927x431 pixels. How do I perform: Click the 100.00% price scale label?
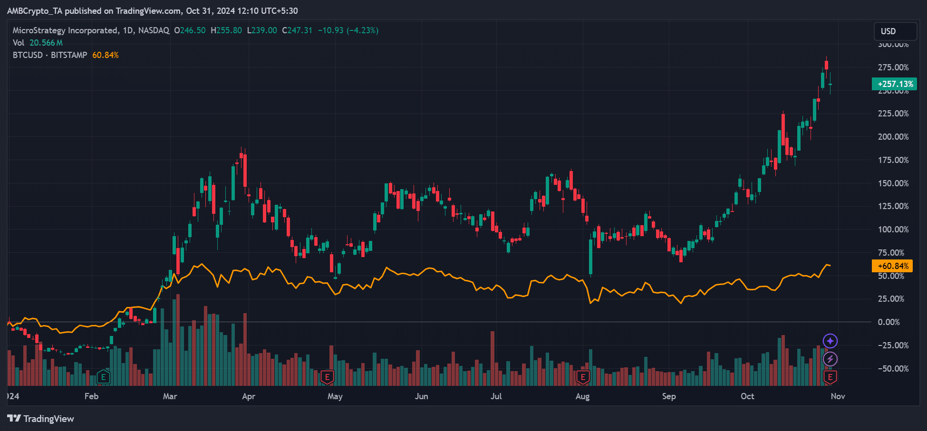(x=893, y=230)
